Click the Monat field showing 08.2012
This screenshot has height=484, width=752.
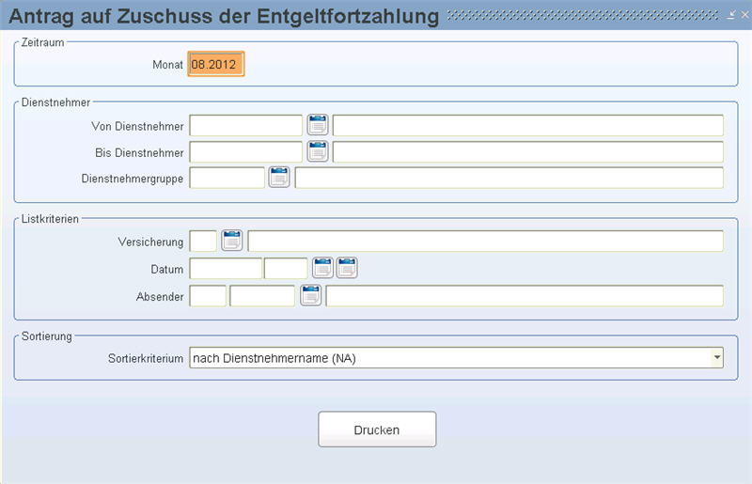[x=215, y=65]
